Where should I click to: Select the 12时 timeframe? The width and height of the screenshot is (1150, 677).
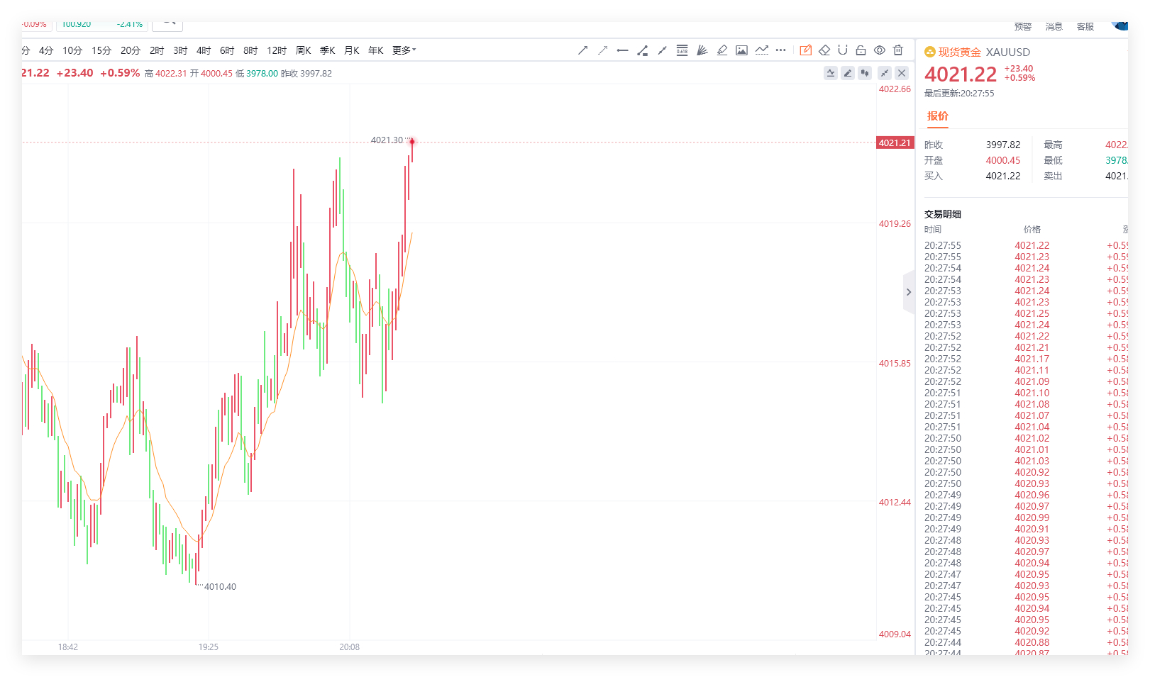tap(277, 50)
